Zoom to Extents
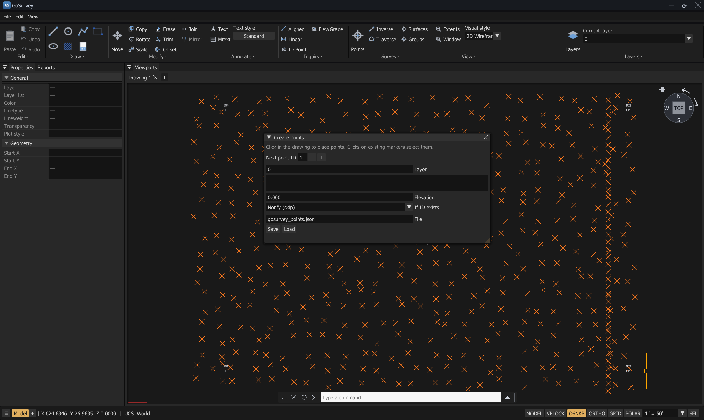 [447, 29]
